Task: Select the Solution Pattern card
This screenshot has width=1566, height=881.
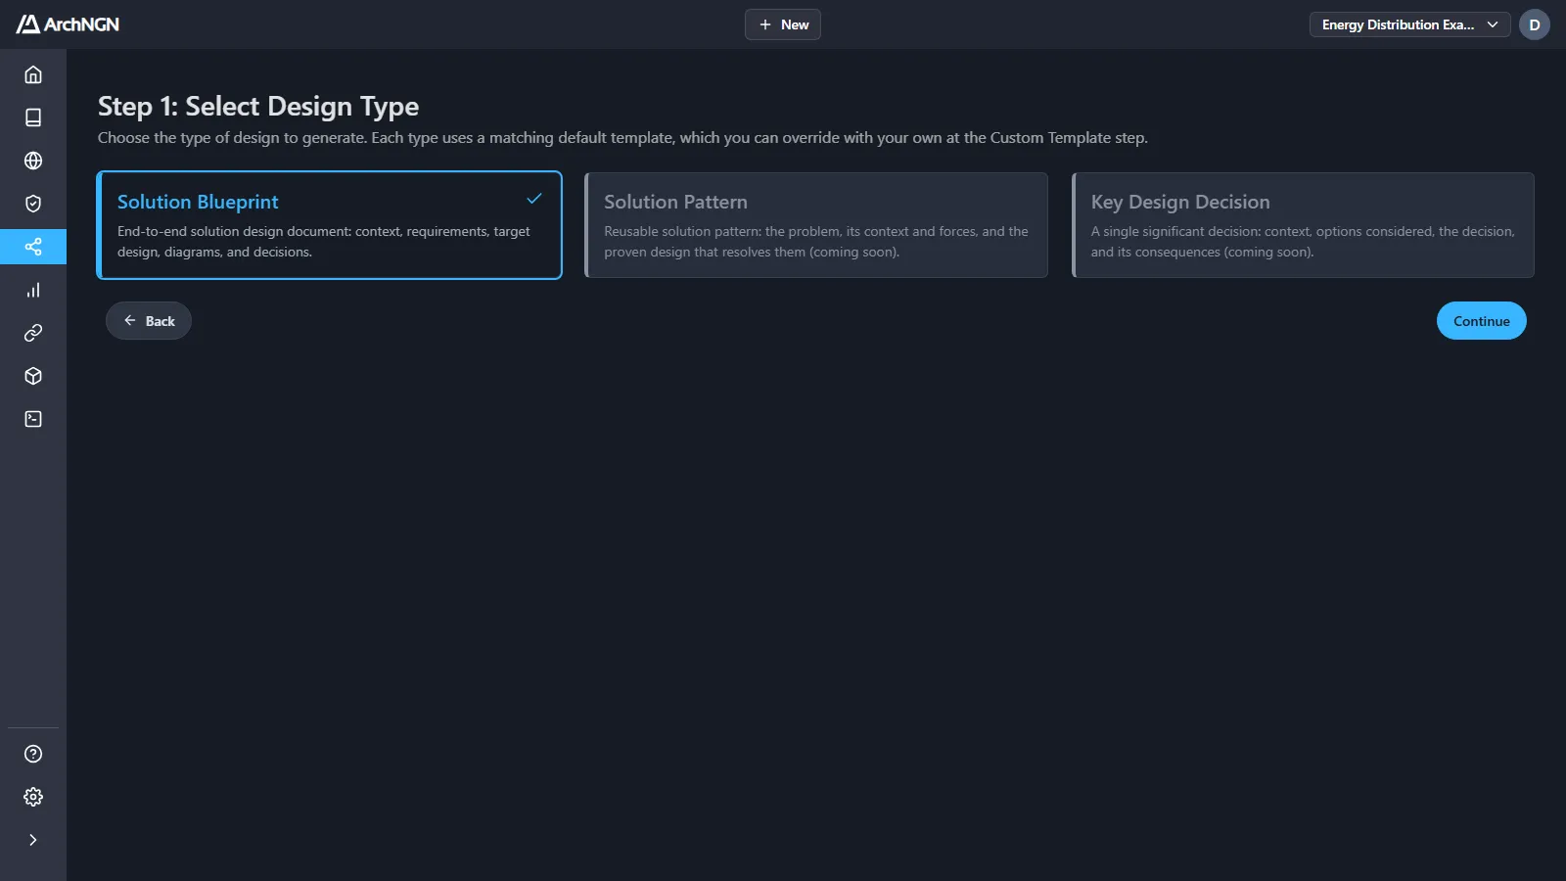Action: point(816,225)
